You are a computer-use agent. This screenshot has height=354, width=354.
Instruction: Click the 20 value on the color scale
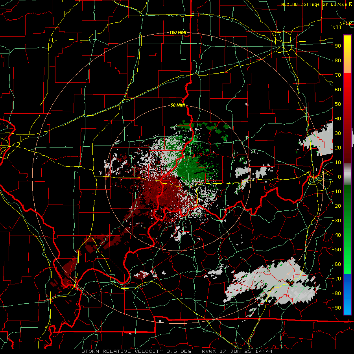(338, 148)
